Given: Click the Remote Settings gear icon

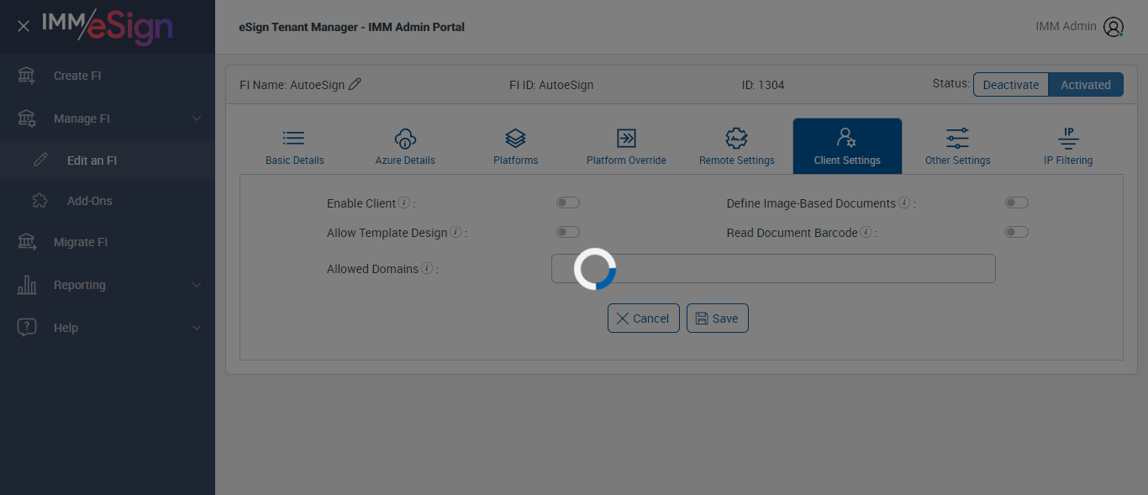Looking at the screenshot, I should [736, 139].
